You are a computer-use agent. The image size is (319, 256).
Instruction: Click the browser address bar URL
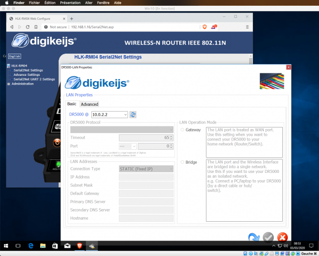(x=92, y=27)
